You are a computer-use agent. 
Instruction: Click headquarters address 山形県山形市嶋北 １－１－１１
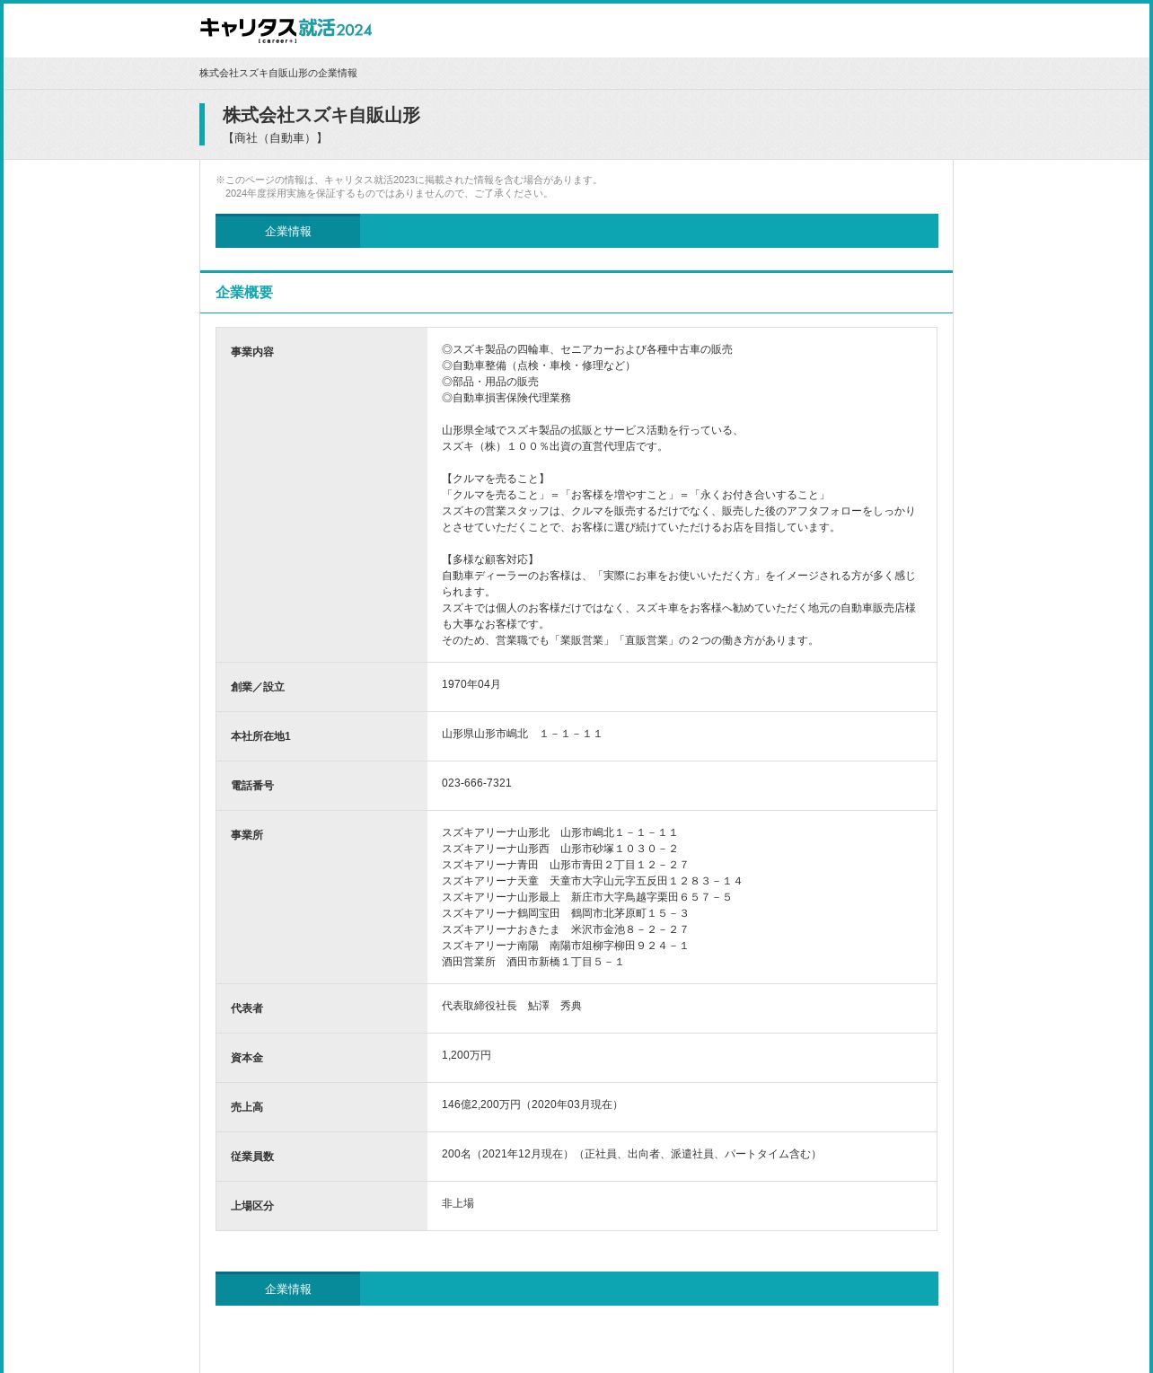click(x=522, y=734)
